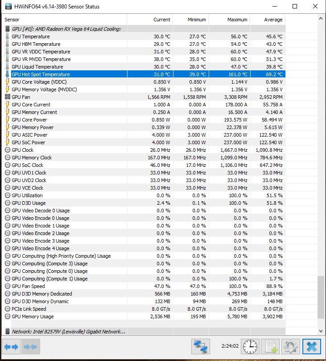
Task: Maximize the HWiNFO64 Sensor Status window
Action: click(295, 6)
